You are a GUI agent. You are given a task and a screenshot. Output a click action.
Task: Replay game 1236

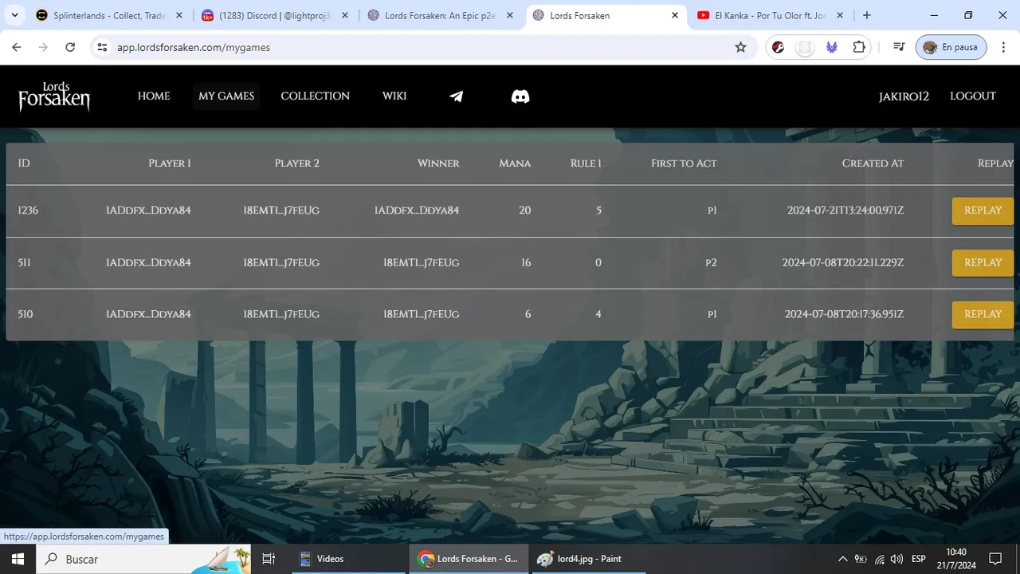tap(983, 210)
